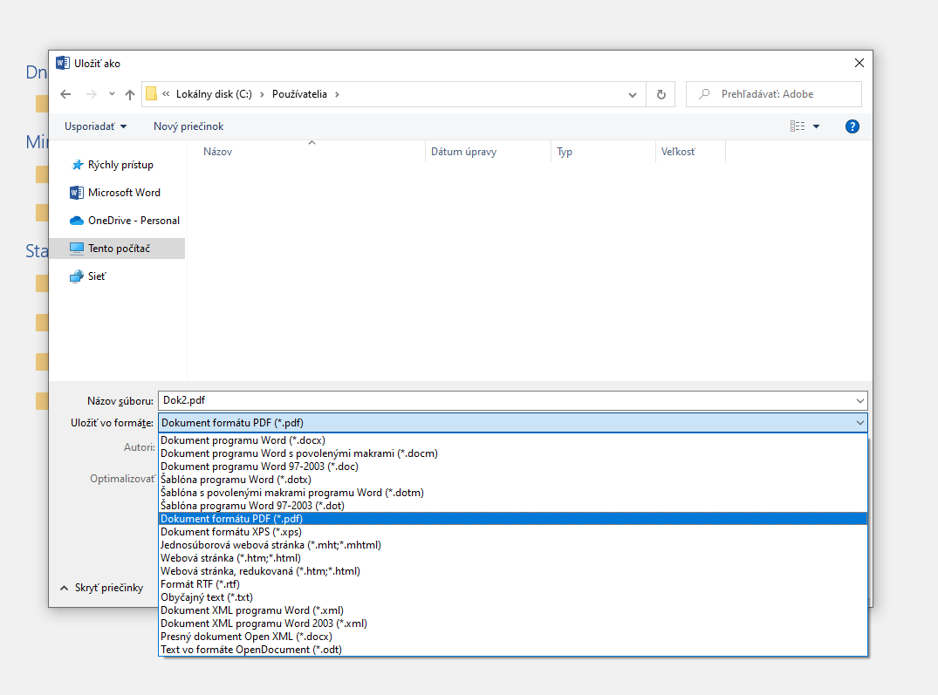Choose Dokument XML programu Word (*.xml)

513,610
